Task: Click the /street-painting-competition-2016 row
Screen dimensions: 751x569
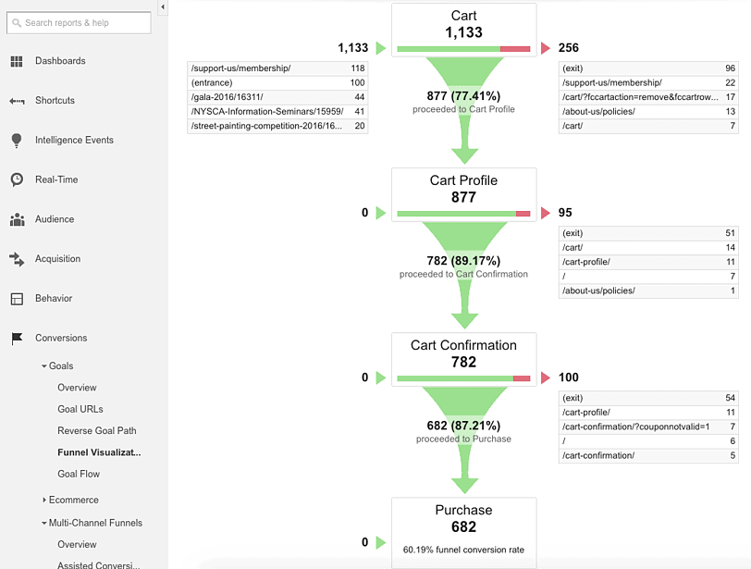Action: 277,126
